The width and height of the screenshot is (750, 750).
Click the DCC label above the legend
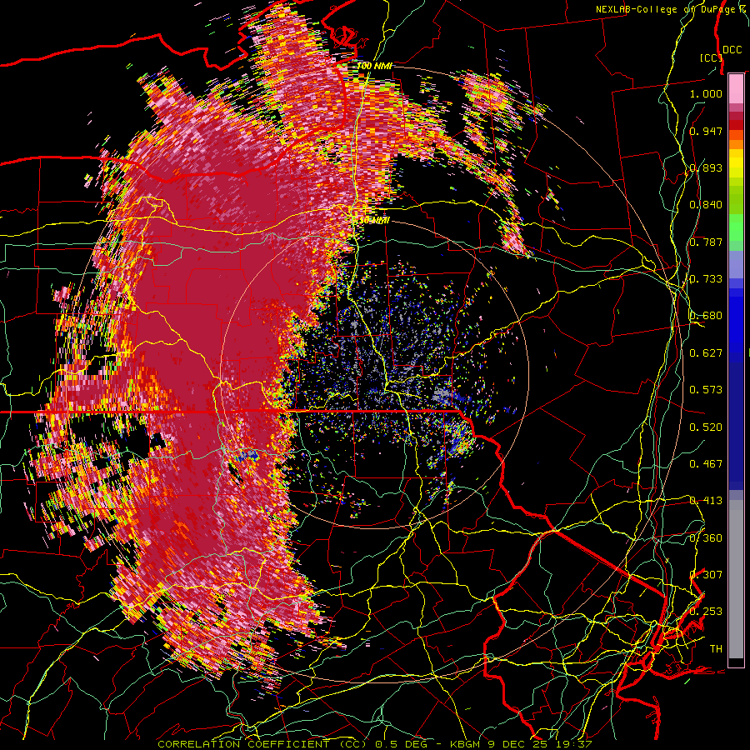pyautogui.click(x=732, y=50)
